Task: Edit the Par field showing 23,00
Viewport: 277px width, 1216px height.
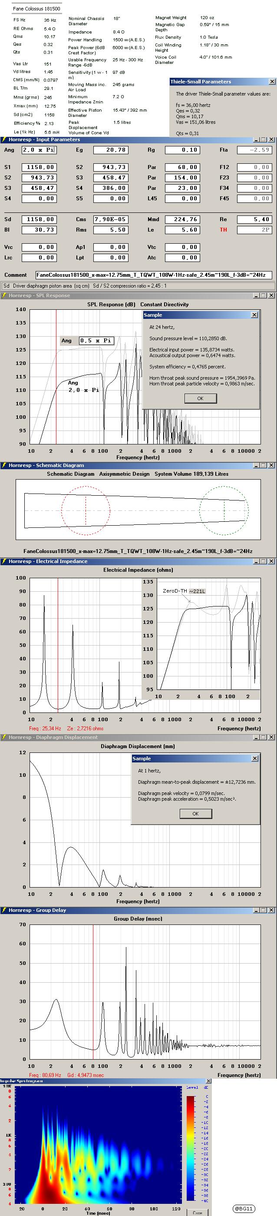Action: [x=182, y=188]
